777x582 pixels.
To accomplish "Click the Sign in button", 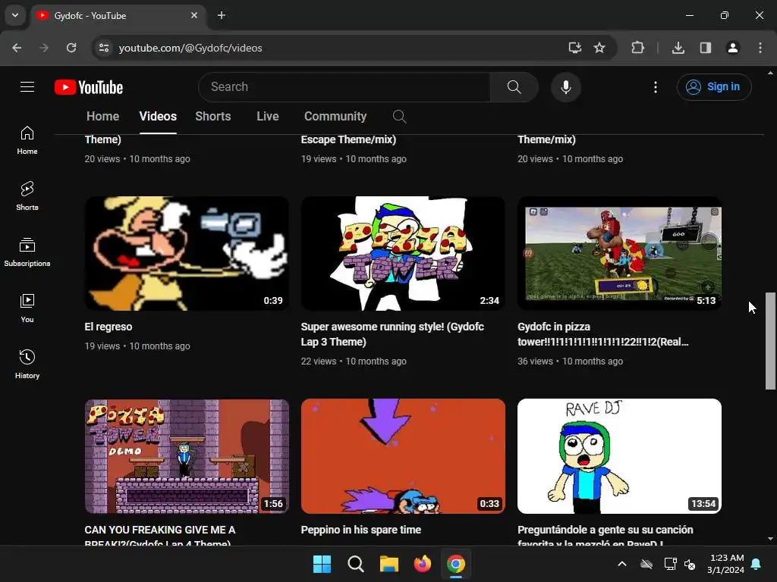I will (x=713, y=87).
